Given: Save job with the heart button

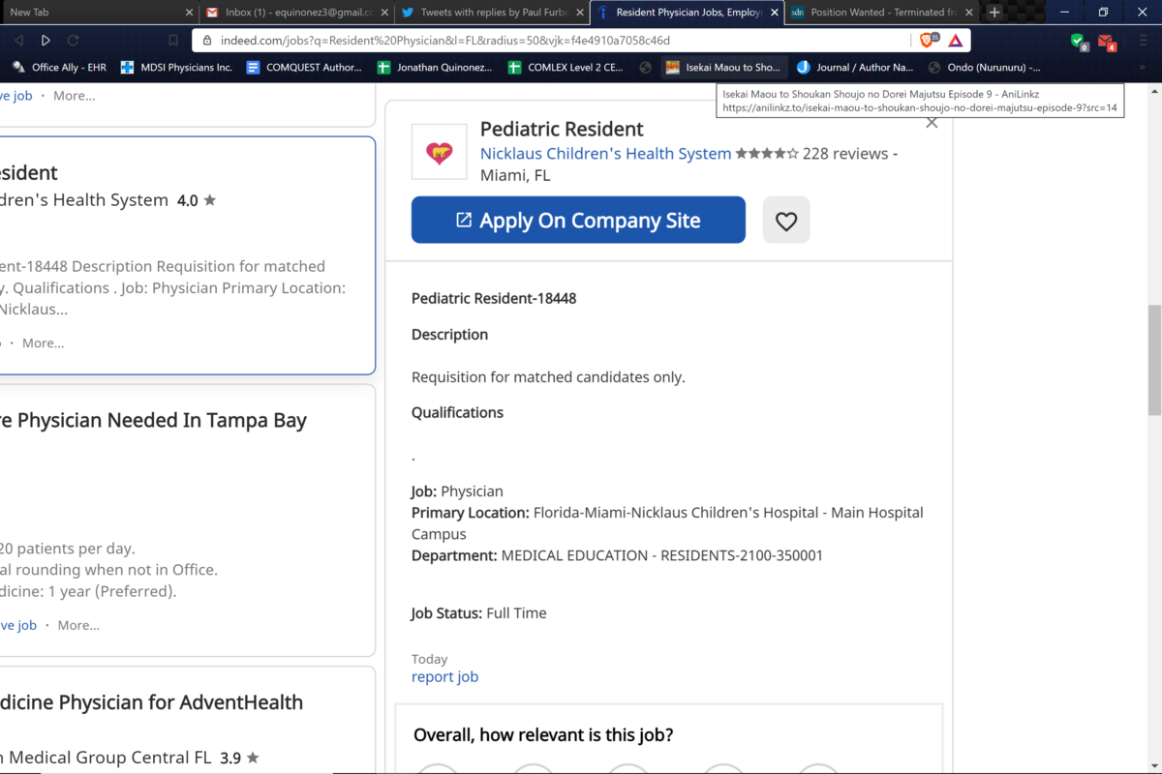Looking at the screenshot, I should 786,221.
